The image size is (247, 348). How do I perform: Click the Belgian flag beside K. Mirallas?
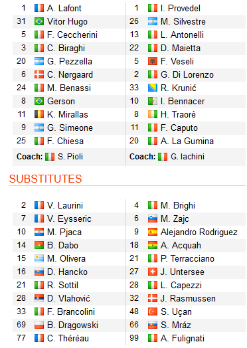point(39,114)
